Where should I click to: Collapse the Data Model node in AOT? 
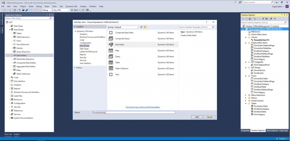pos(10,30)
